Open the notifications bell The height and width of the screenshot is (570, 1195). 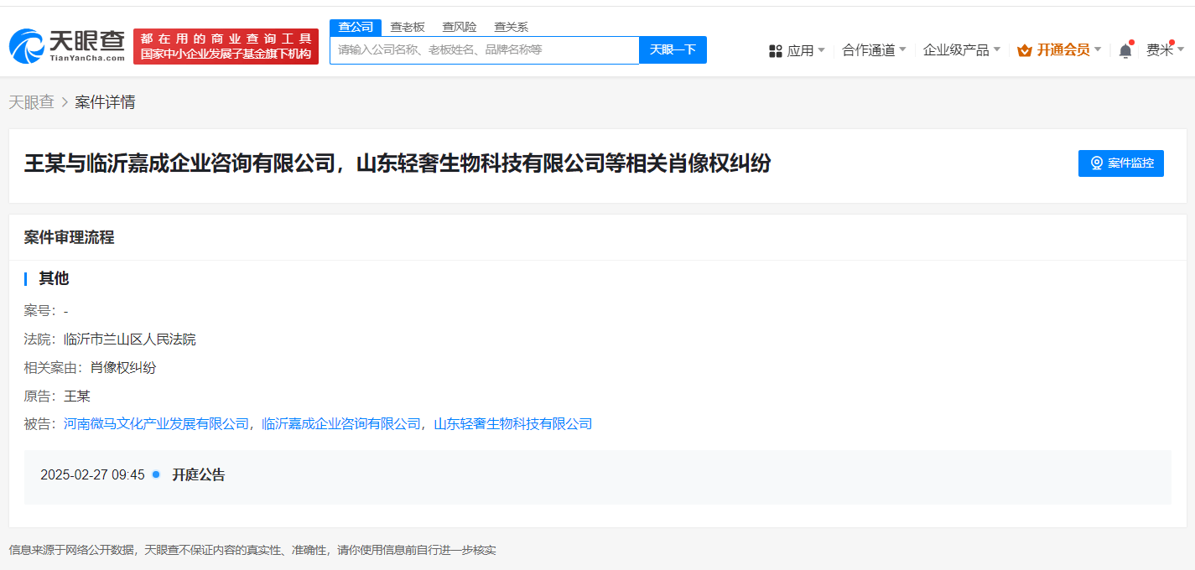tap(1125, 50)
